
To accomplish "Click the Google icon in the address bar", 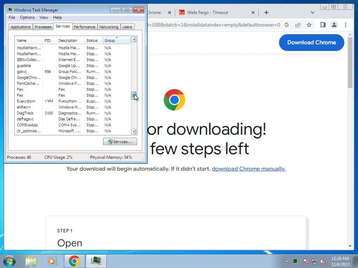I will [287, 25].
